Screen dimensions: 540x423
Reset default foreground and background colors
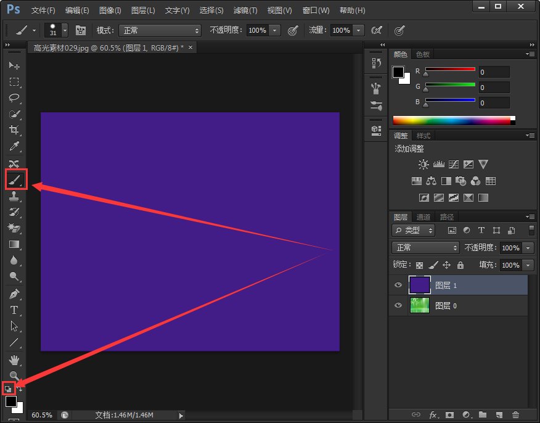(9, 388)
